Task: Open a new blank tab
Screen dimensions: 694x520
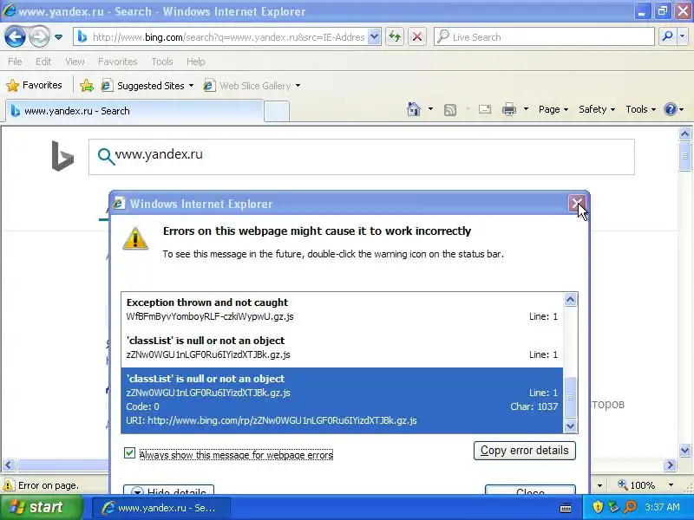Action: [277, 111]
